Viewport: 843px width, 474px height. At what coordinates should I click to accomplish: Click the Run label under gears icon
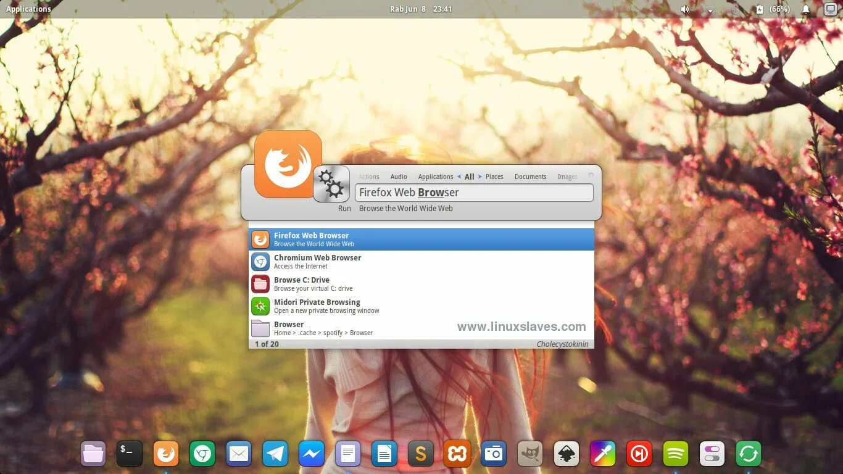[344, 209]
